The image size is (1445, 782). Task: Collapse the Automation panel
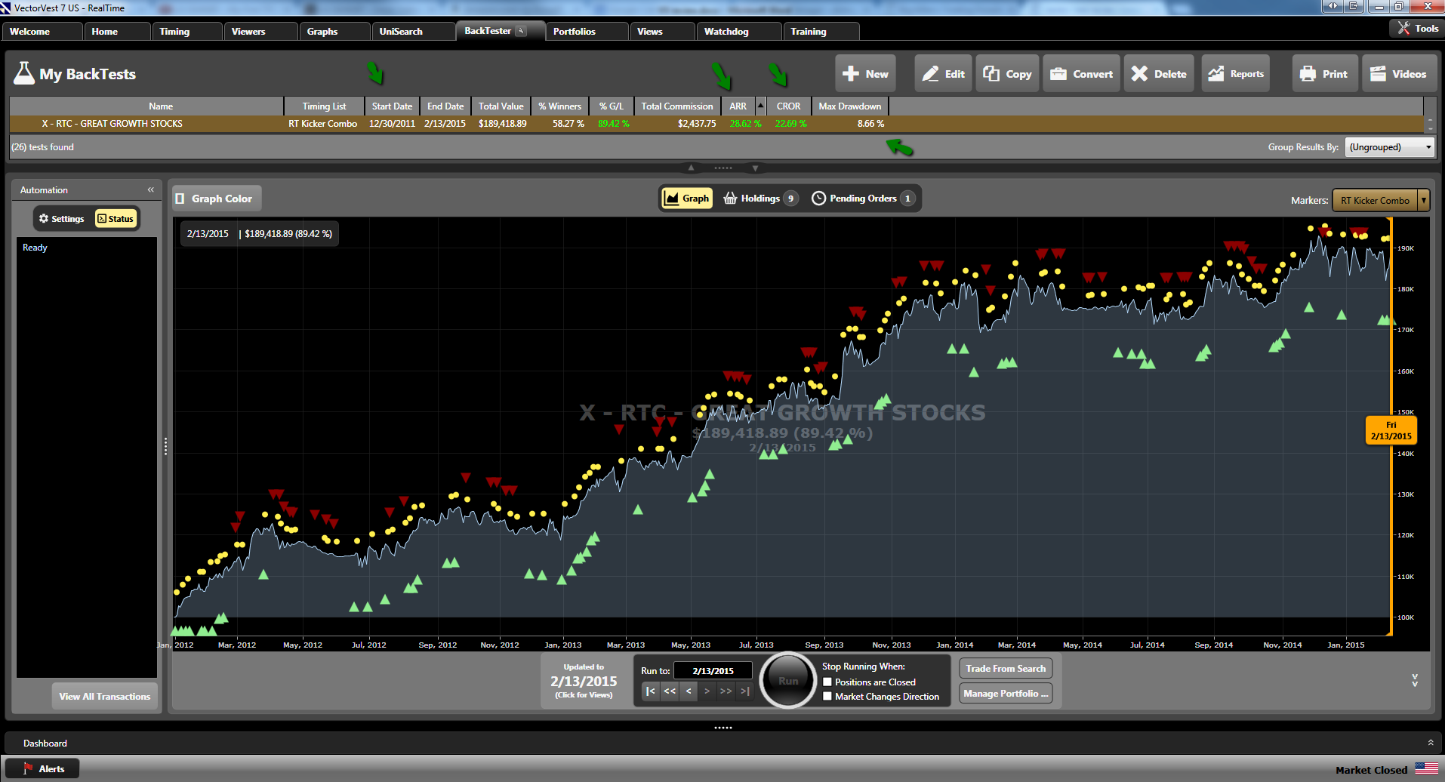pos(151,190)
